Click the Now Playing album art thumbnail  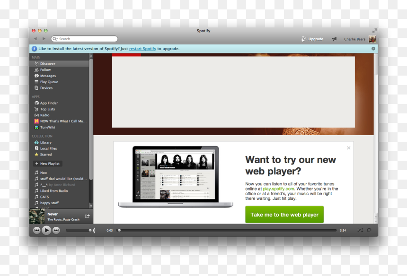point(37,216)
